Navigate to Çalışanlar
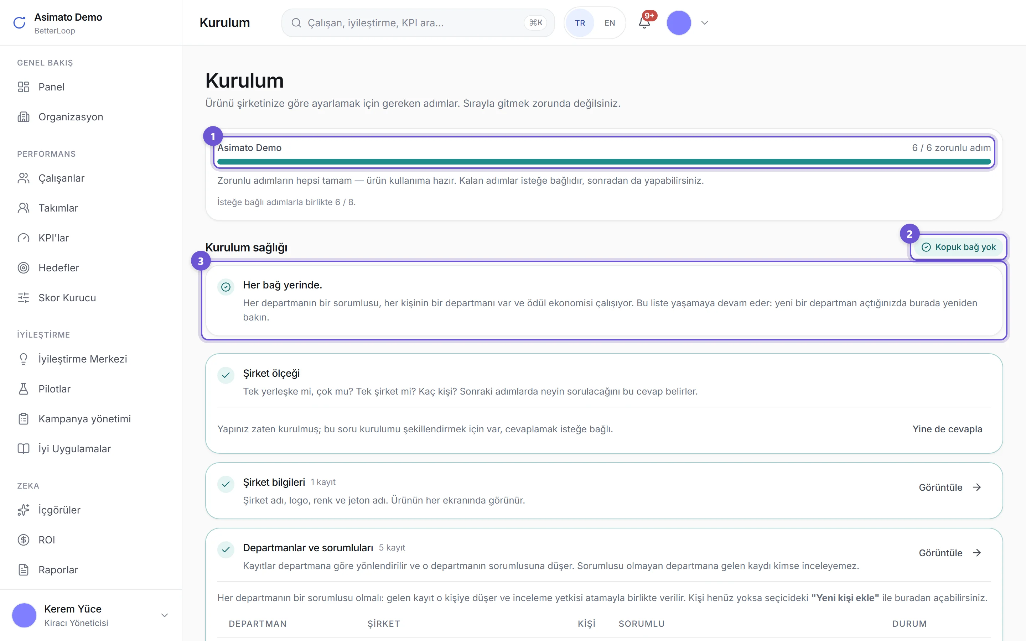This screenshot has width=1026, height=641. click(91, 178)
